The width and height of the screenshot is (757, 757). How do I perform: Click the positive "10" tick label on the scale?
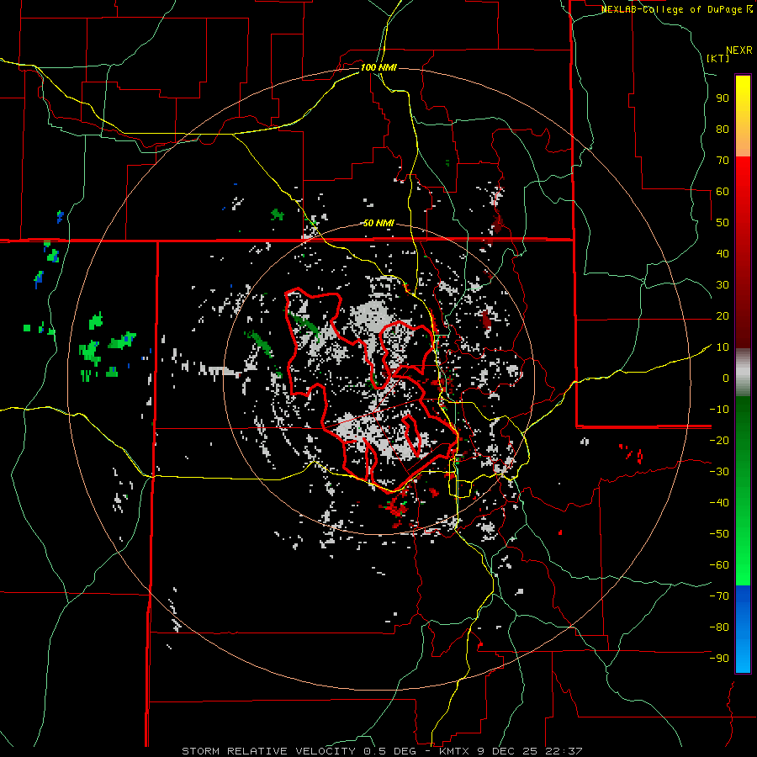click(723, 347)
